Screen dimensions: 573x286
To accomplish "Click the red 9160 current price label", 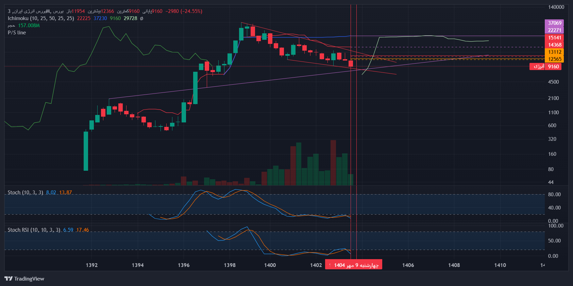I will click(553, 67).
